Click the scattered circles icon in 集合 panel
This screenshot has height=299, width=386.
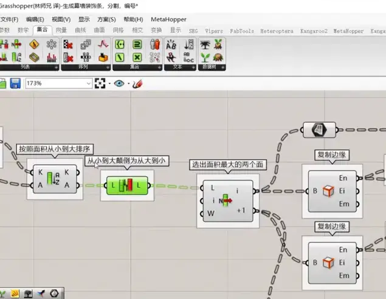155,57
